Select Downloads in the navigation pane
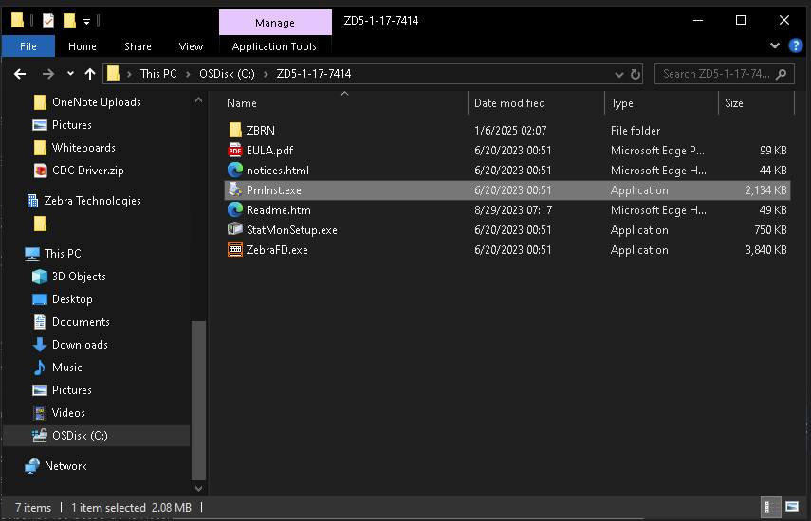811x521 pixels. tap(80, 345)
